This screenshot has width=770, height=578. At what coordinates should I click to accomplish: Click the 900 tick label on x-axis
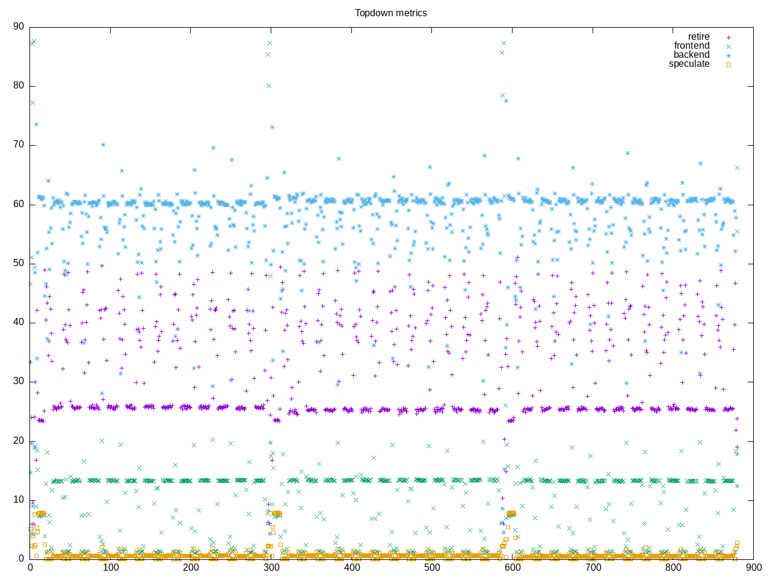coord(754,567)
